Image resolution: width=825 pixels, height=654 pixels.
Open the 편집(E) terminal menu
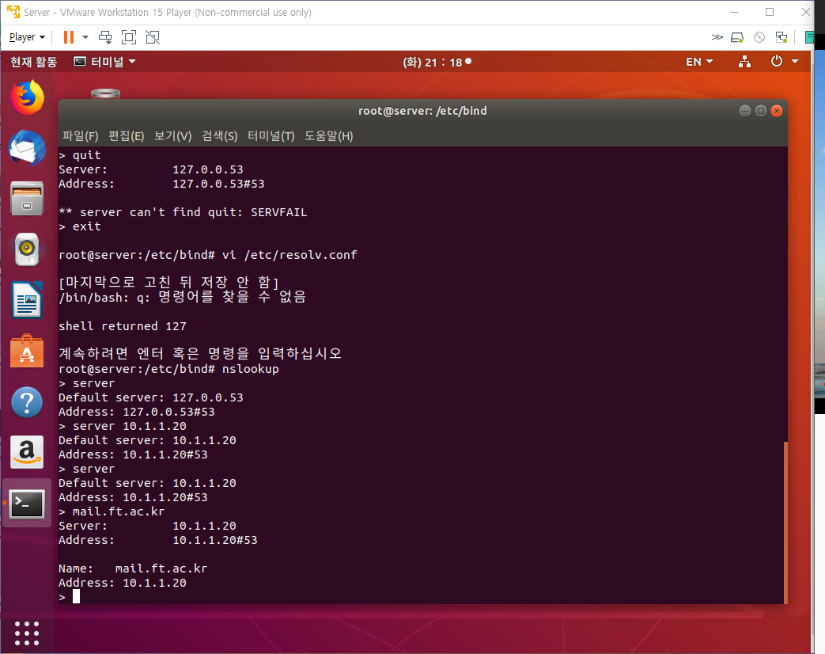tap(127, 136)
